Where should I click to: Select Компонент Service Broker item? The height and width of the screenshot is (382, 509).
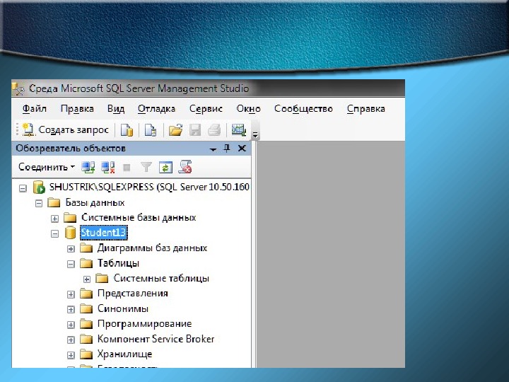pos(156,339)
